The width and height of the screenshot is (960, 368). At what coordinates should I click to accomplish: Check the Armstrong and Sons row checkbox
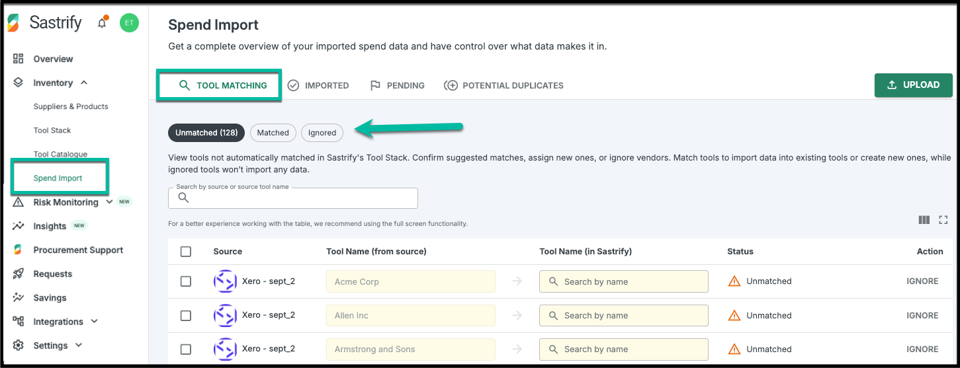[x=186, y=350]
